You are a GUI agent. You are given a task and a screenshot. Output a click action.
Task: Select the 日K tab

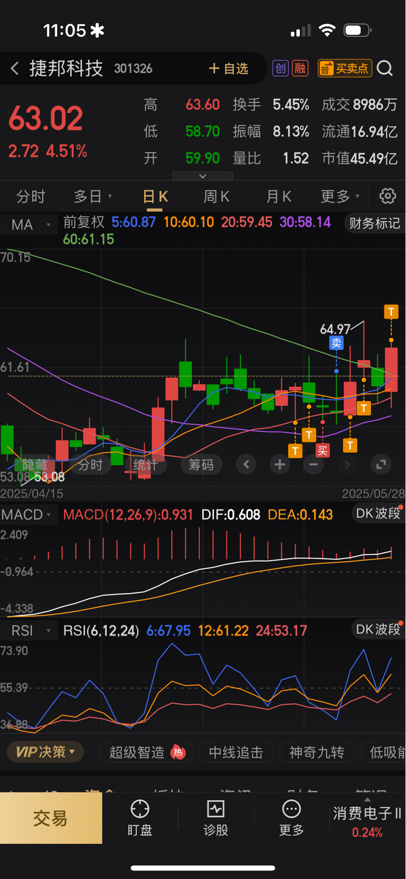pyautogui.click(x=155, y=196)
